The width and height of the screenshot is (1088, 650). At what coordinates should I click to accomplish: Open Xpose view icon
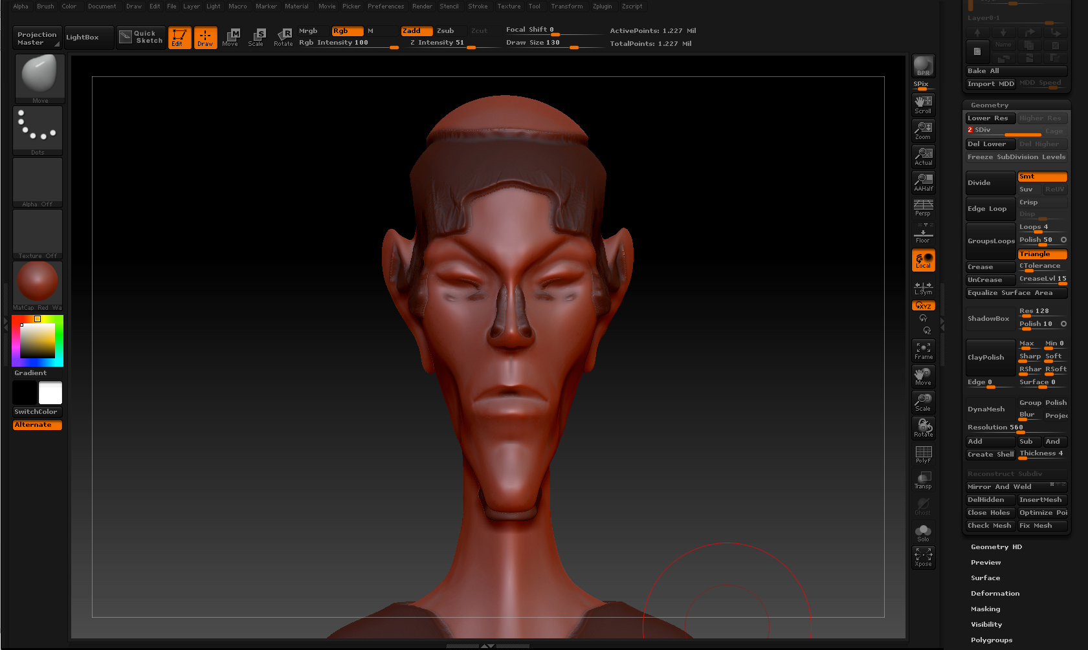(x=923, y=557)
